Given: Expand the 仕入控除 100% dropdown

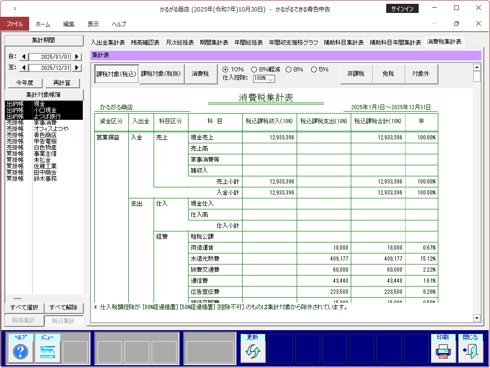Looking at the screenshot, I should click(271, 79).
